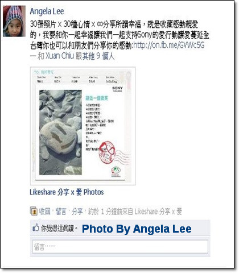The height and width of the screenshot is (273, 239).
Task: Show the 其他 9 個人 tagged list
Action: tap(99, 56)
